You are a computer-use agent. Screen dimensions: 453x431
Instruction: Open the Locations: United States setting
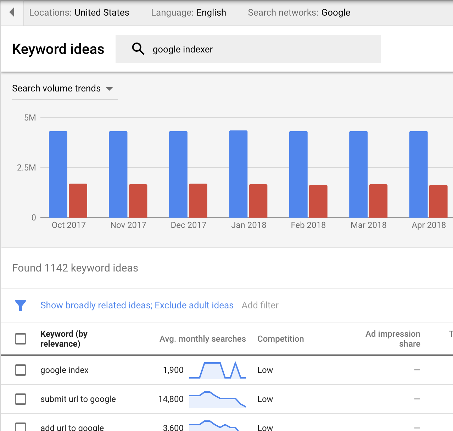(x=79, y=13)
